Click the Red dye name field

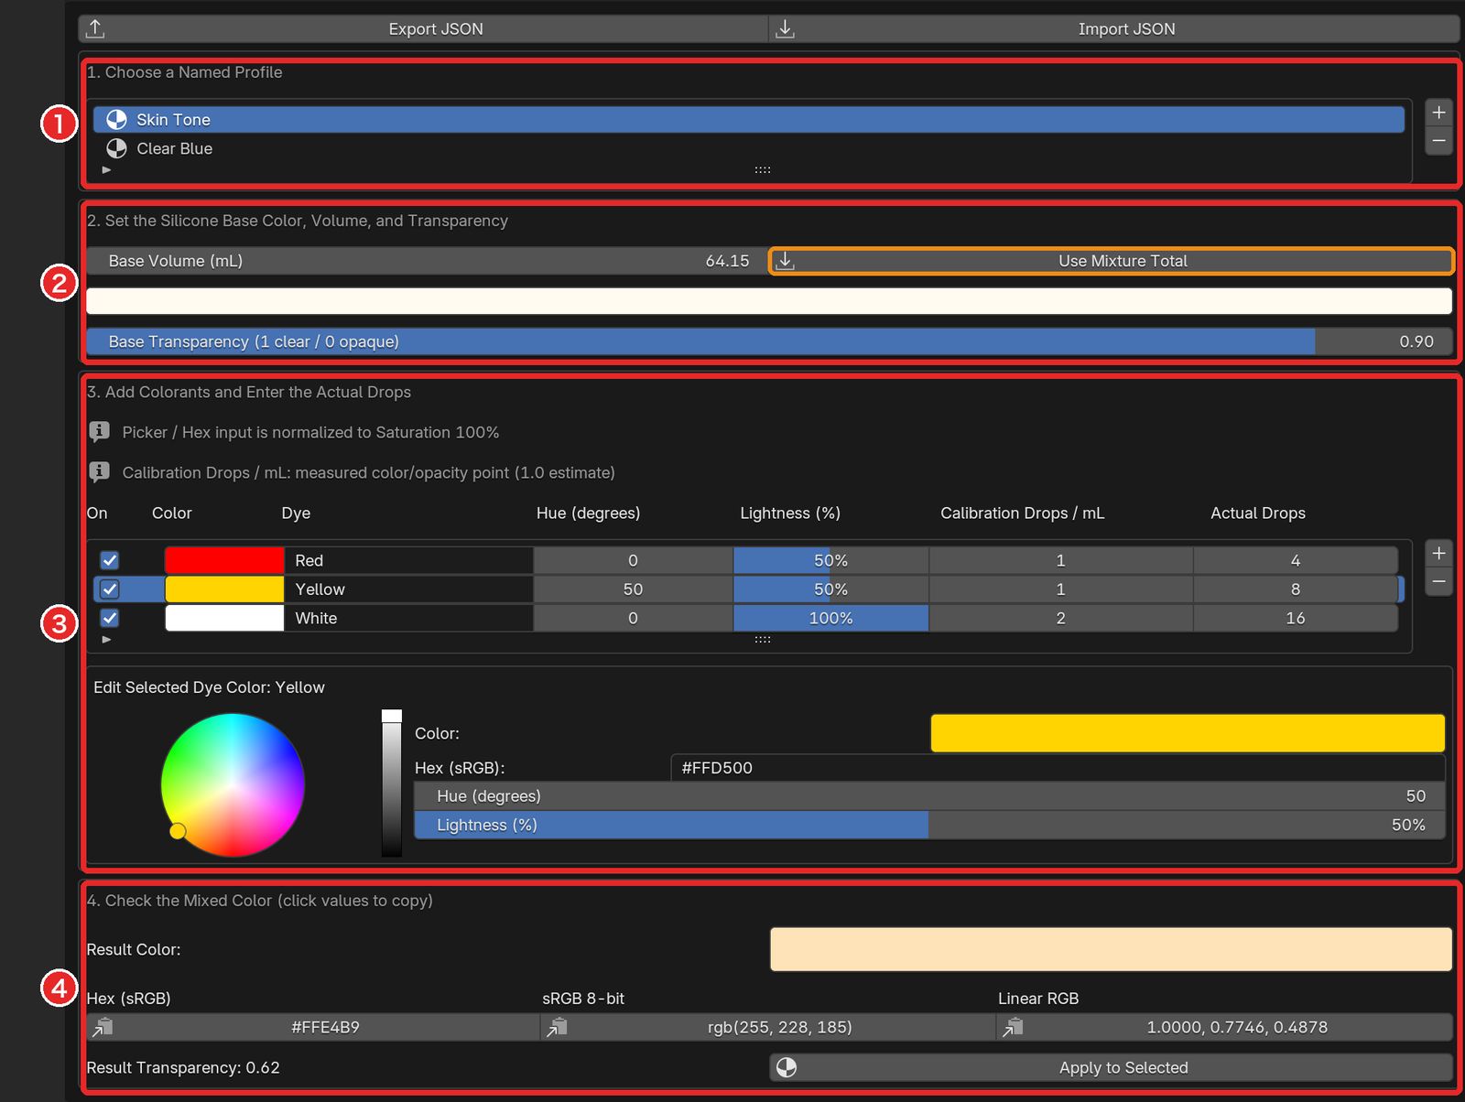click(x=408, y=560)
